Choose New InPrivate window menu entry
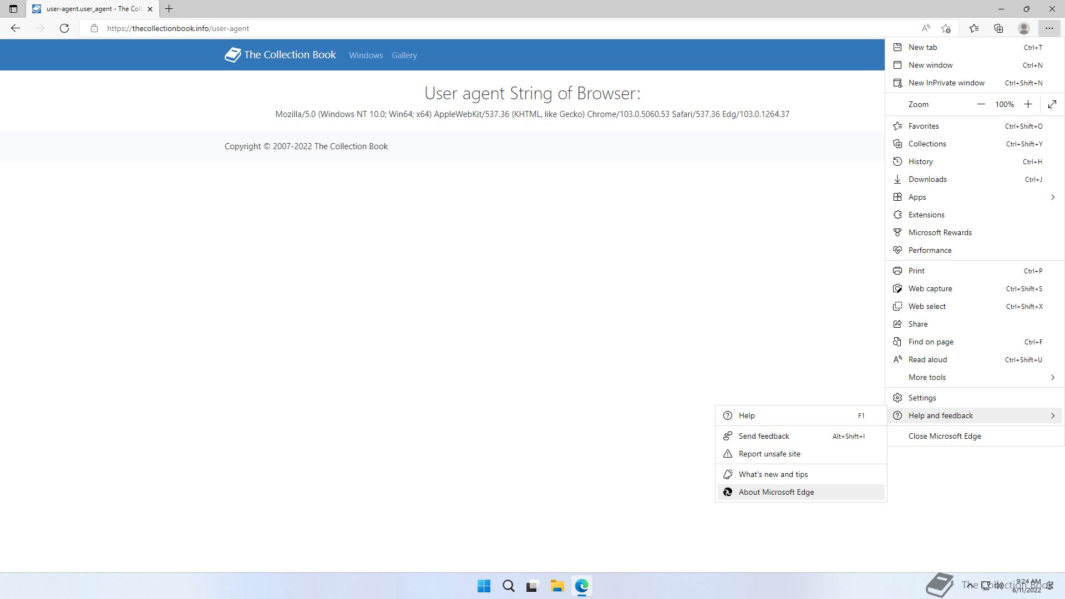The width and height of the screenshot is (1065, 599). pos(946,83)
